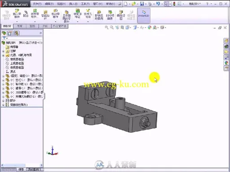
Task: Open the Motion Study 1 bottom tab
Action: tap(35, 169)
